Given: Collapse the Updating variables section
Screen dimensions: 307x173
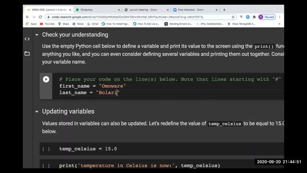Looking at the screenshot, I should coord(36,111).
